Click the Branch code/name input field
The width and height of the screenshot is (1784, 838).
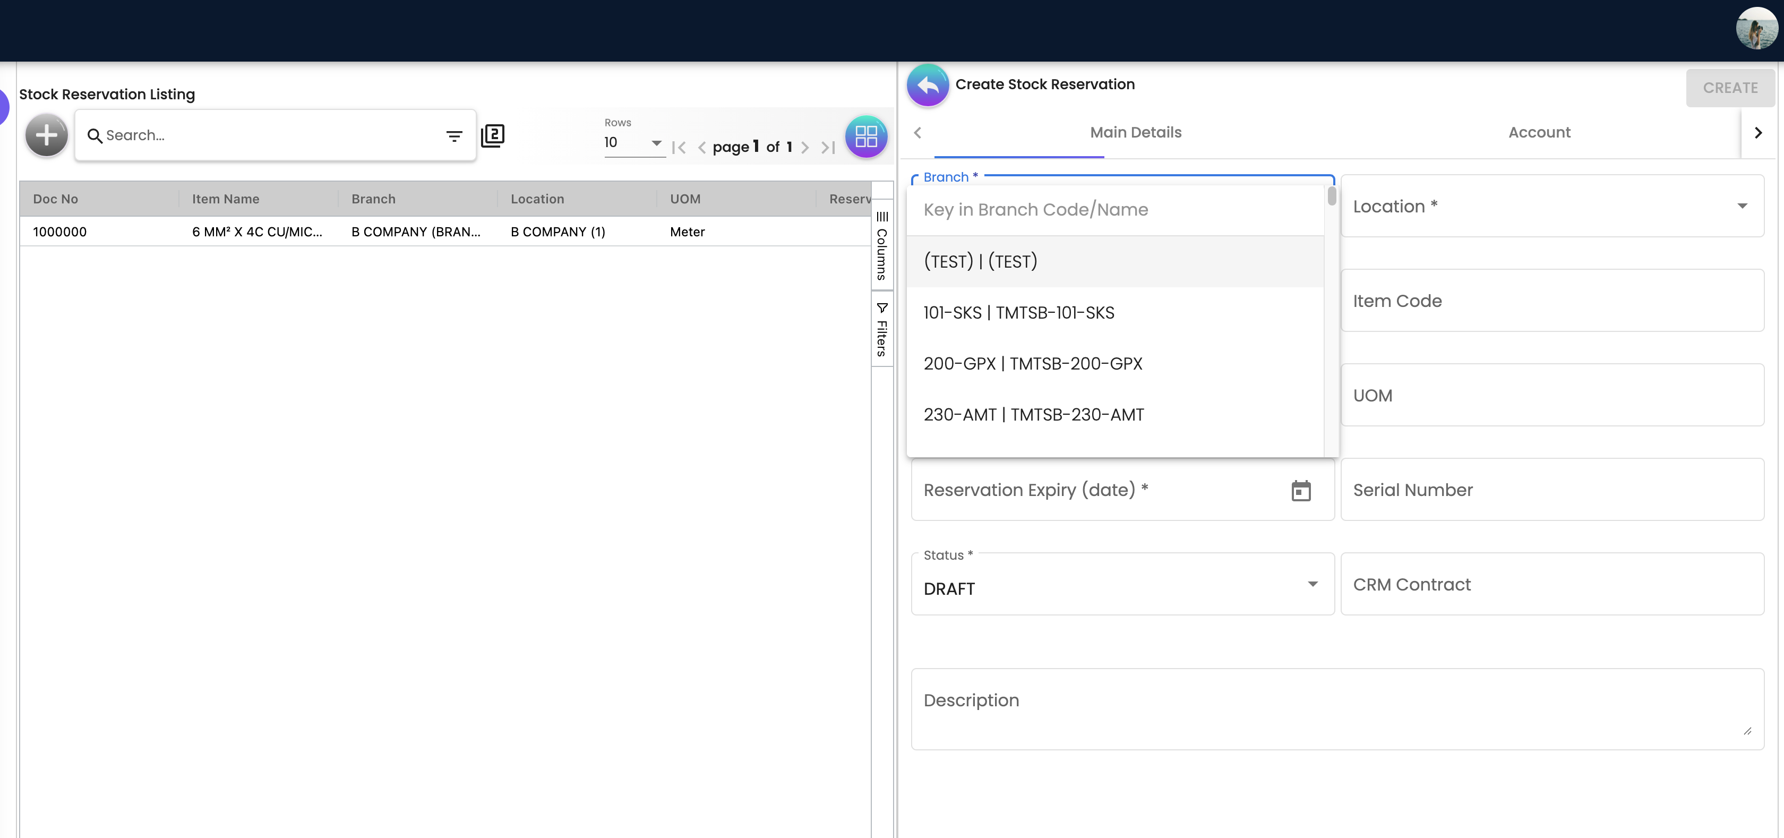(x=1115, y=210)
